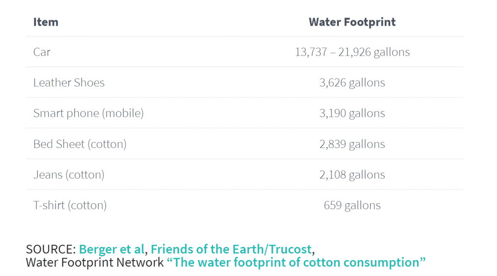Click the 13,737 – 21,926 gallons value
Viewport: 497px width, 276px height.
[x=352, y=52]
